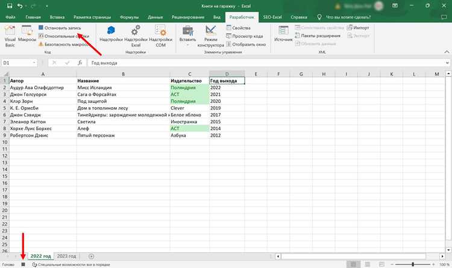Undo the last action
Image resolution: width=452 pixels, height=268 pixels.
coord(20,6)
